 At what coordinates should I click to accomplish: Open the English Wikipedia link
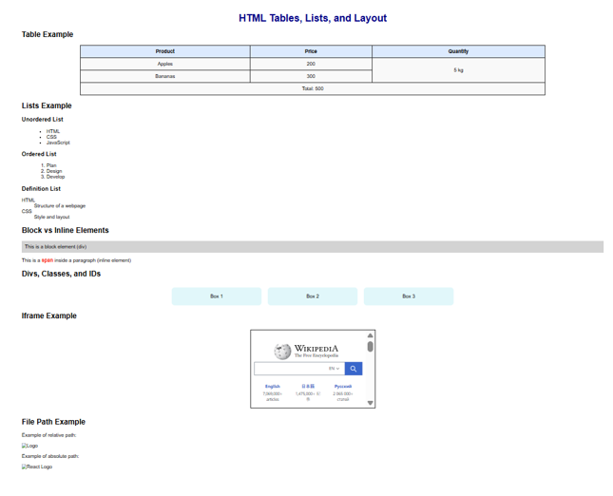(x=273, y=387)
